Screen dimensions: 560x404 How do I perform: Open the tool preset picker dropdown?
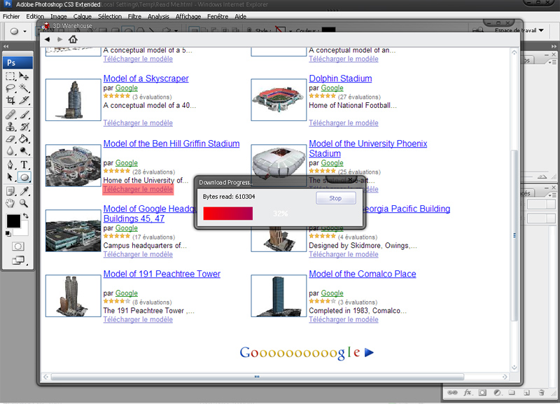24,32
